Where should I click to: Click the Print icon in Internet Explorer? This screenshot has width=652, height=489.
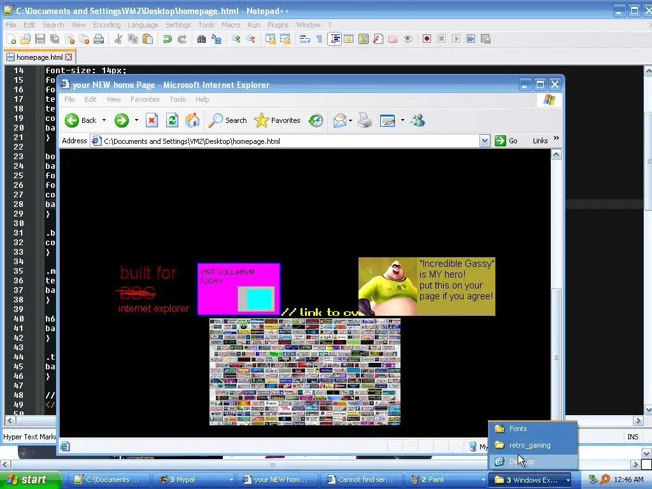coord(365,120)
